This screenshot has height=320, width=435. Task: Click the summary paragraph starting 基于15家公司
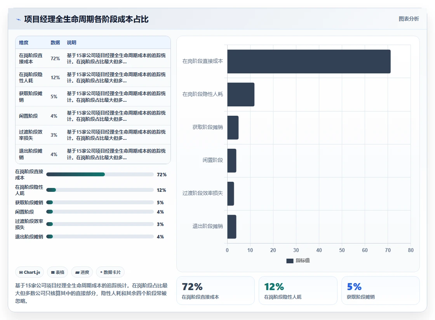pyautogui.click(x=91, y=293)
